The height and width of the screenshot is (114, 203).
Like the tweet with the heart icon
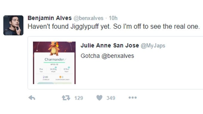tap(99, 98)
